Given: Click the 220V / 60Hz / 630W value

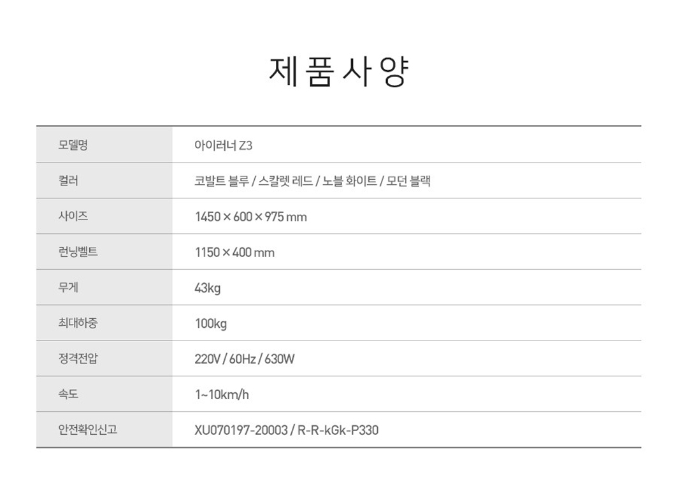Looking at the screenshot, I should pos(245,359).
